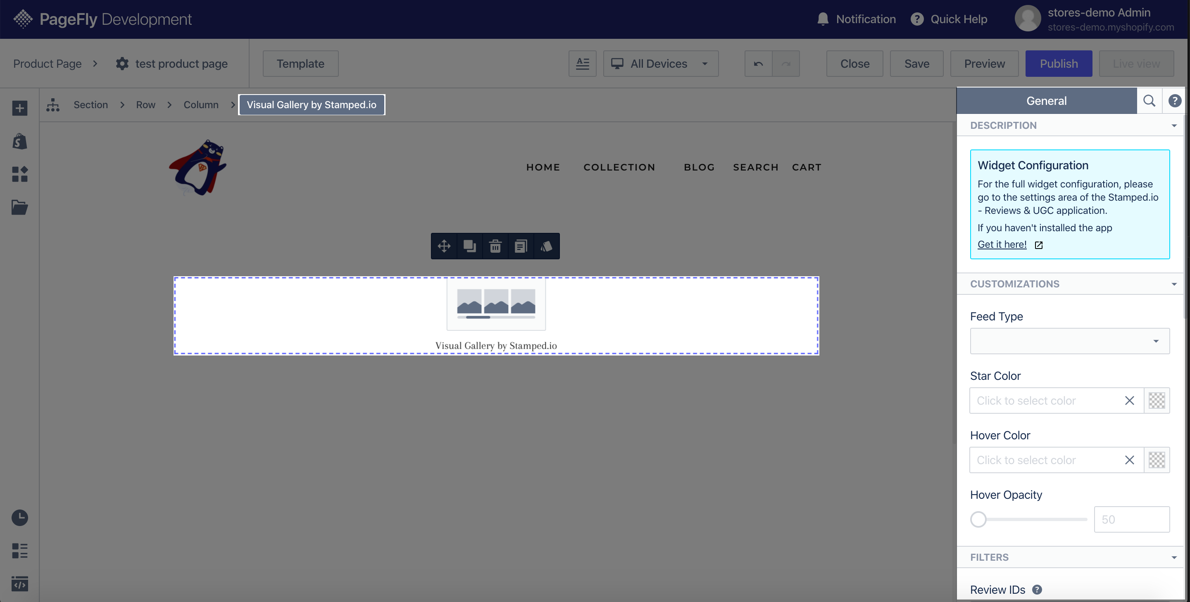The image size is (1190, 602).
Task: Click the Visual Gallery placeholder thumbnail
Action: pos(496,305)
